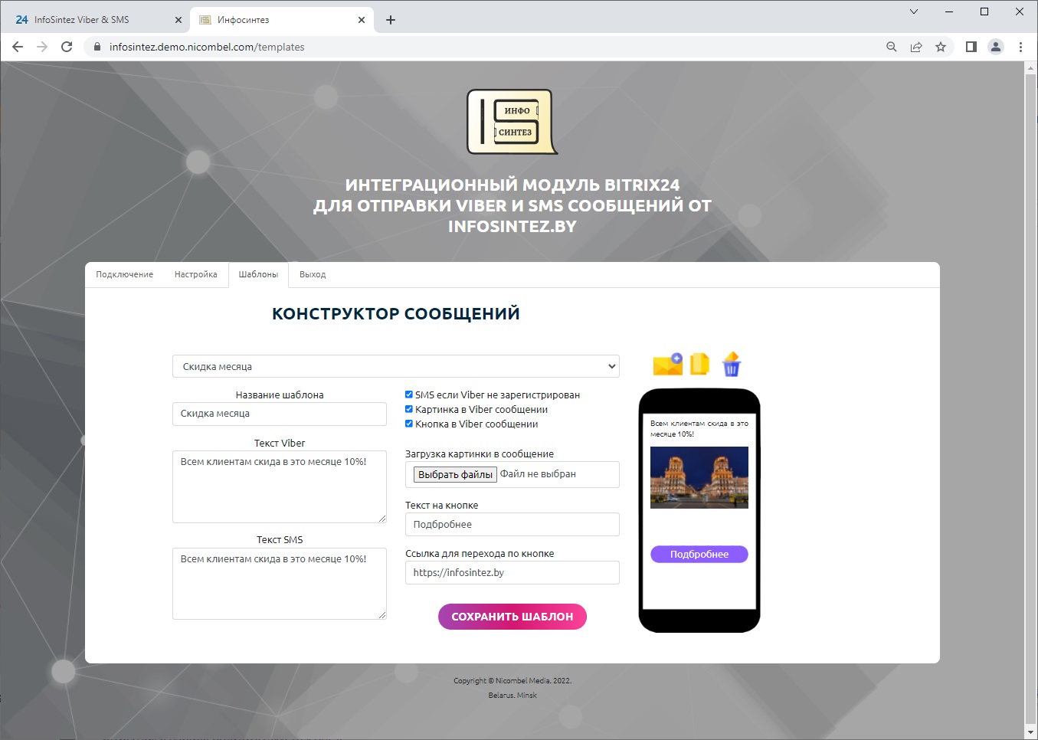Click the new message envelope icon
The image size is (1038, 740).
pyautogui.click(x=667, y=364)
